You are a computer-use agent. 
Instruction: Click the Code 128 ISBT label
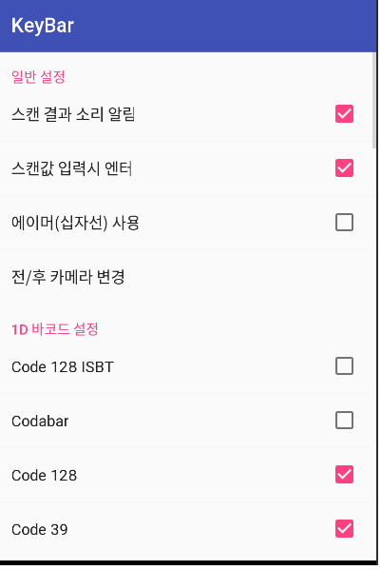(x=63, y=366)
